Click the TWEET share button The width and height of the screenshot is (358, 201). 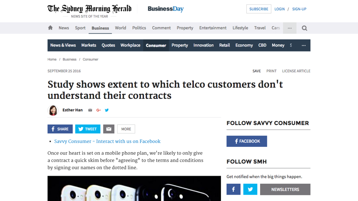point(87,129)
